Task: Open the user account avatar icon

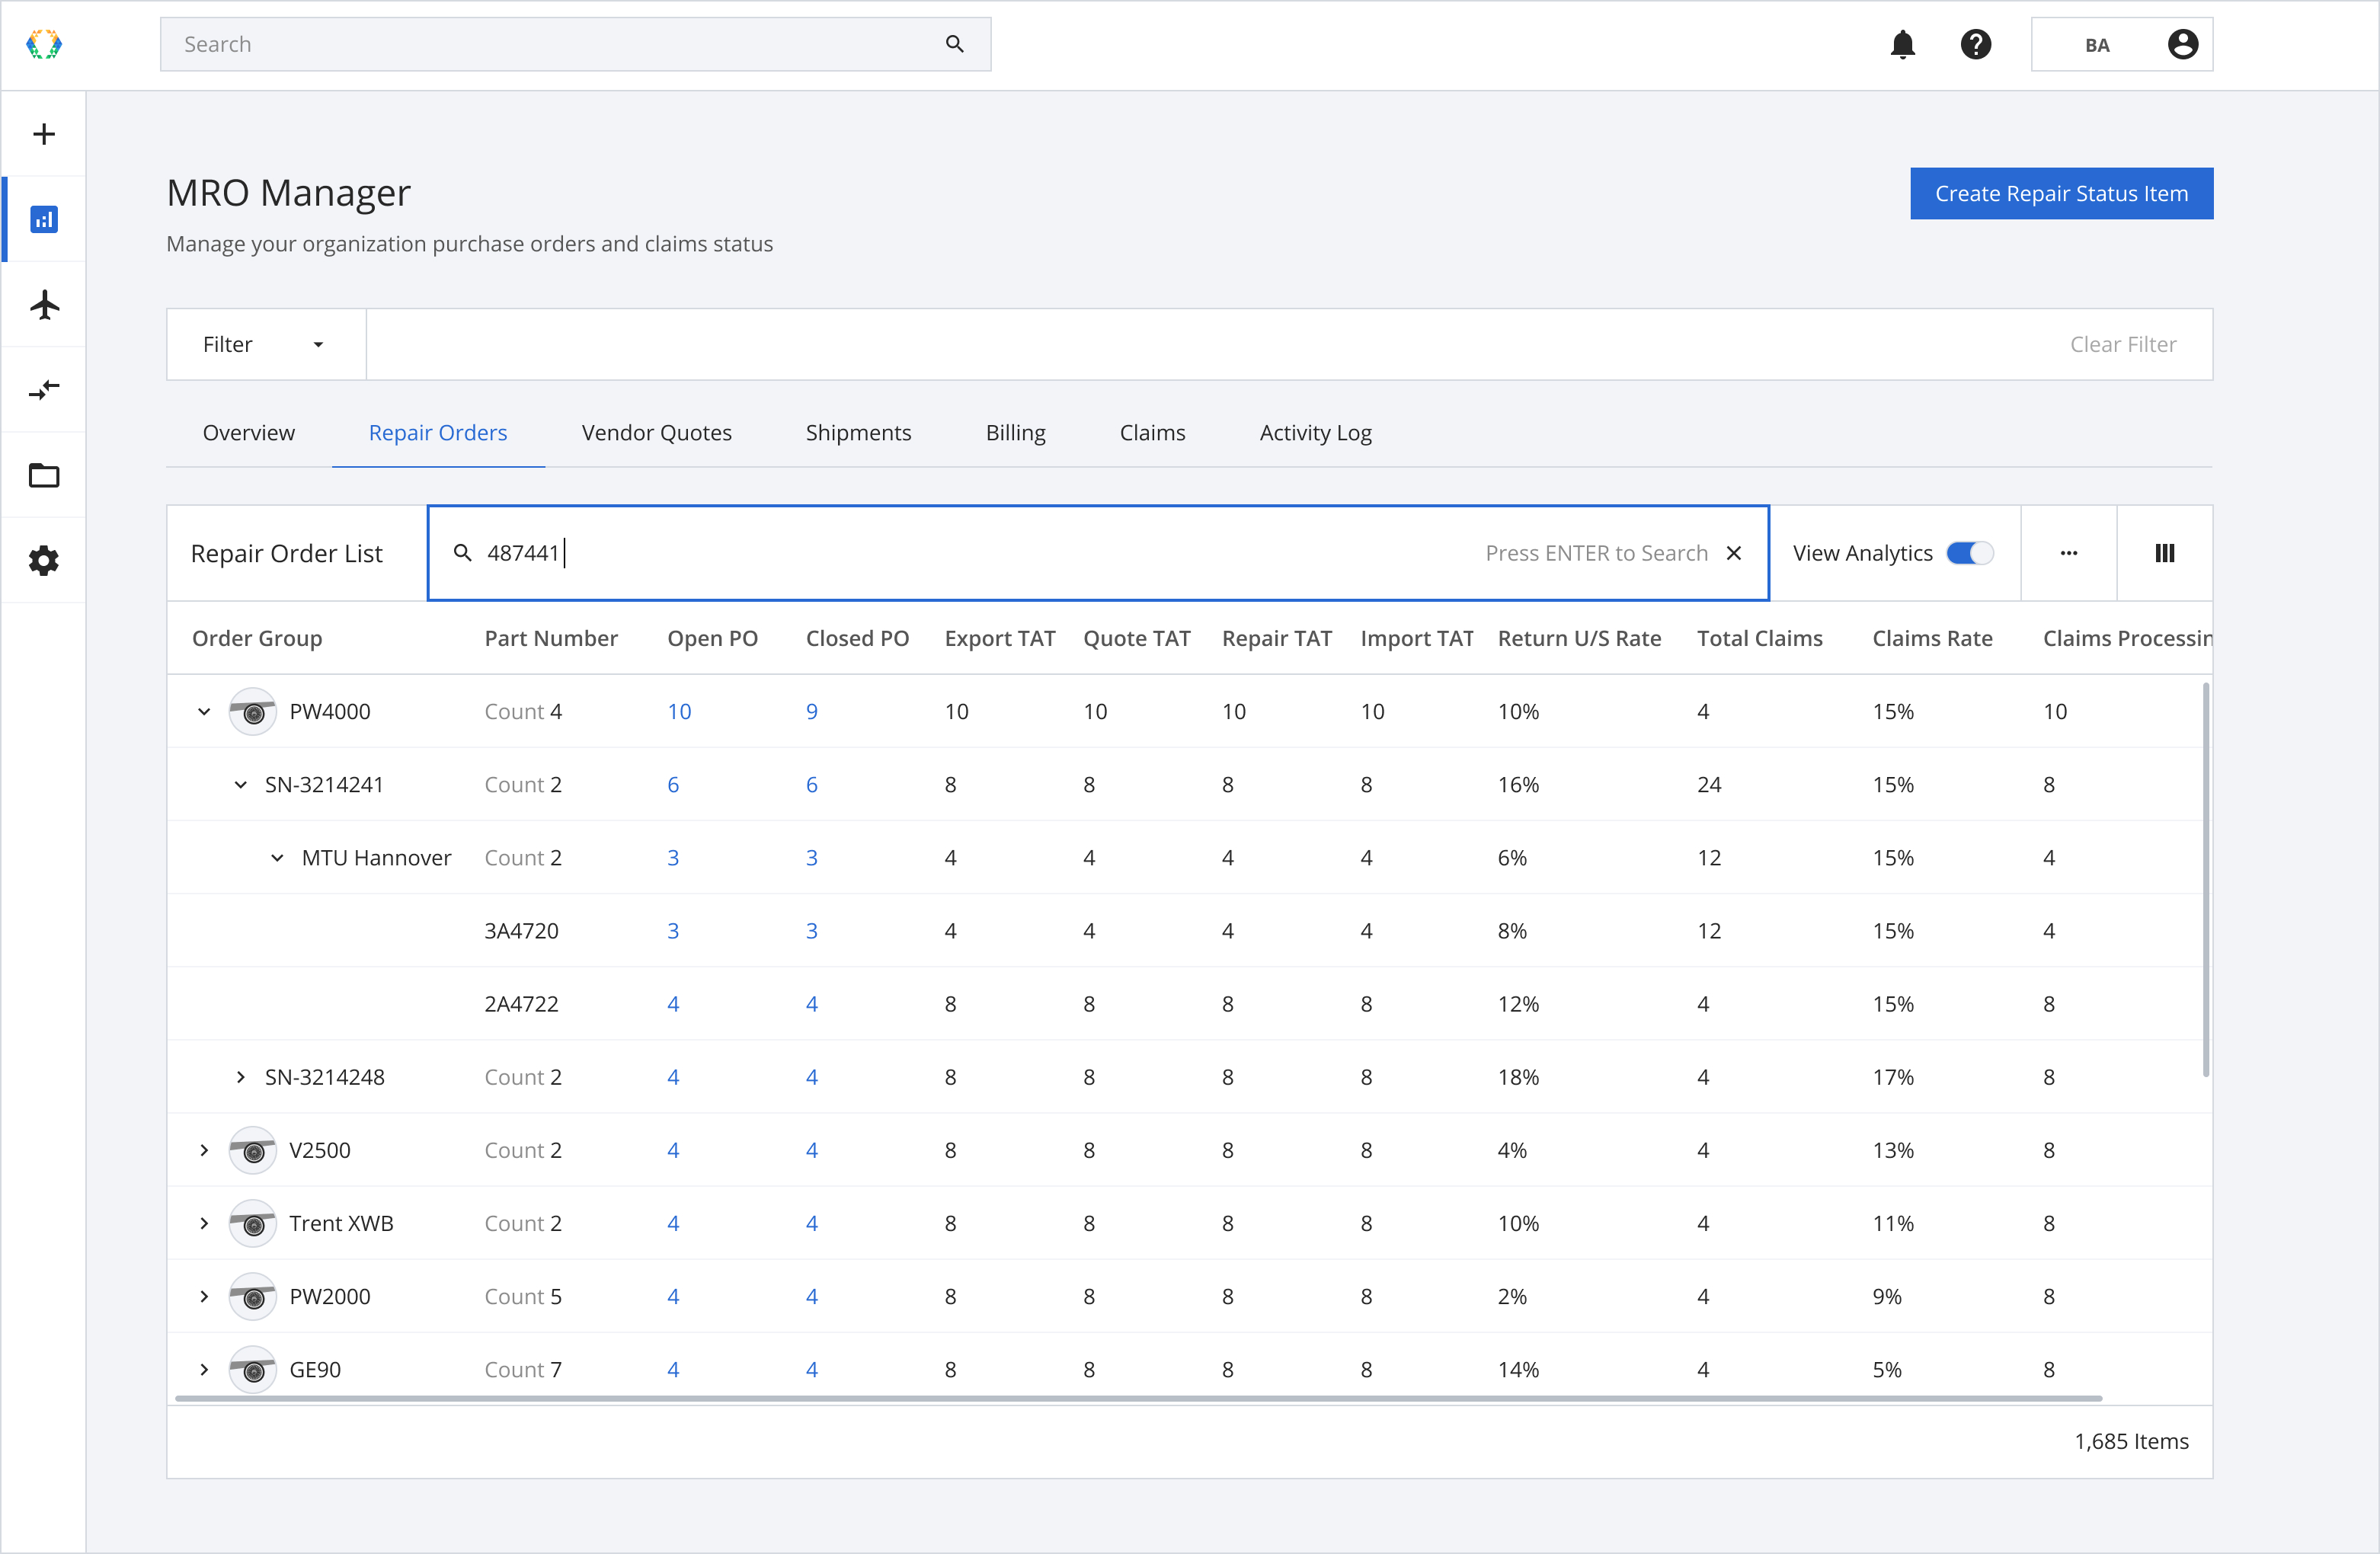Action: [x=2182, y=44]
